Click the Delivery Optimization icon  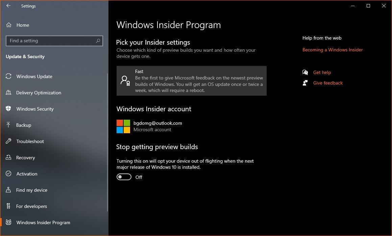point(8,93)
